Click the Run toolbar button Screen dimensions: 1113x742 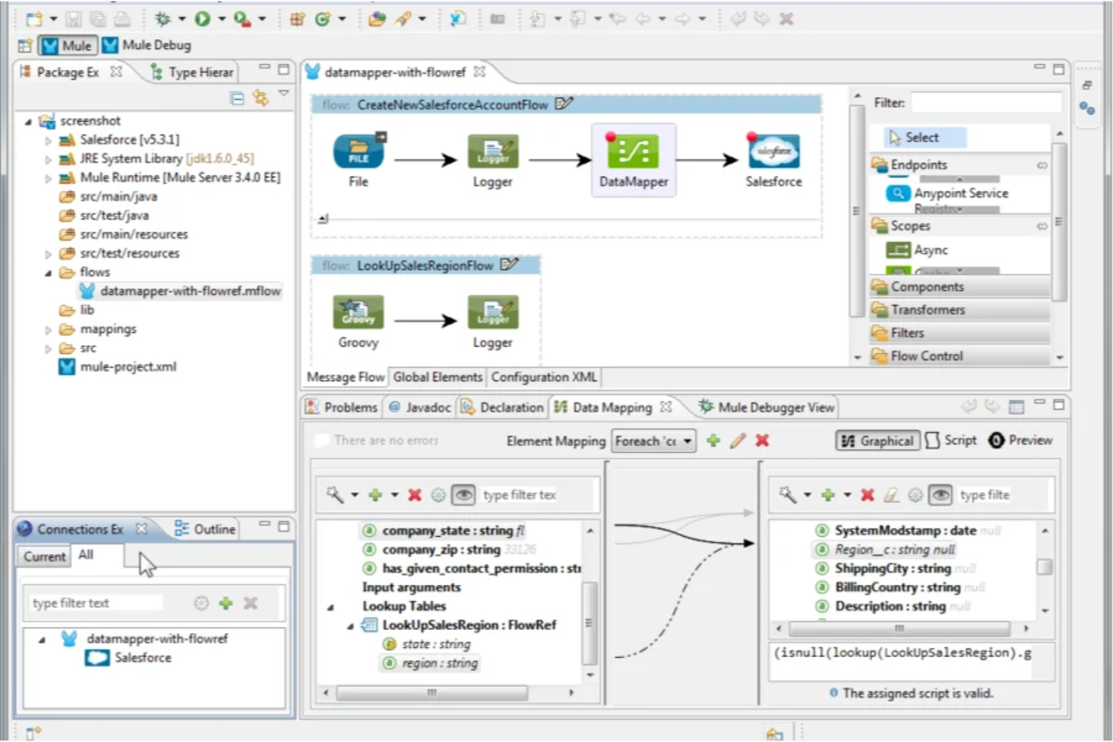(202, 19)
